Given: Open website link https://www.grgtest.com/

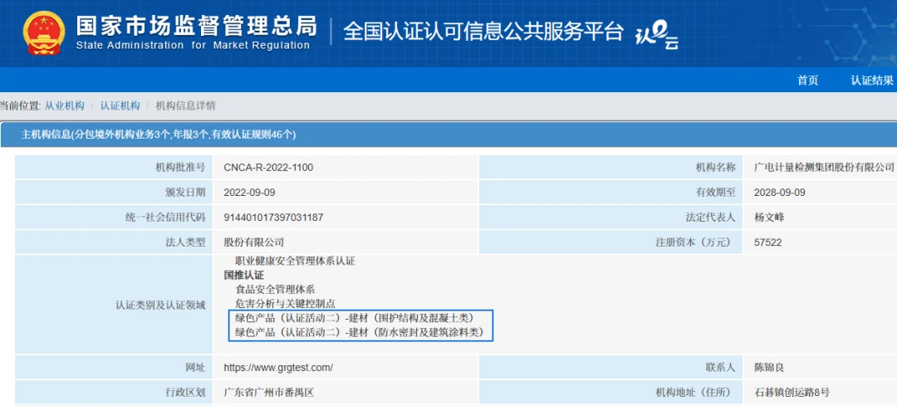Looking at the screenshot, I should pyautogui.click(x=278, y=368).
